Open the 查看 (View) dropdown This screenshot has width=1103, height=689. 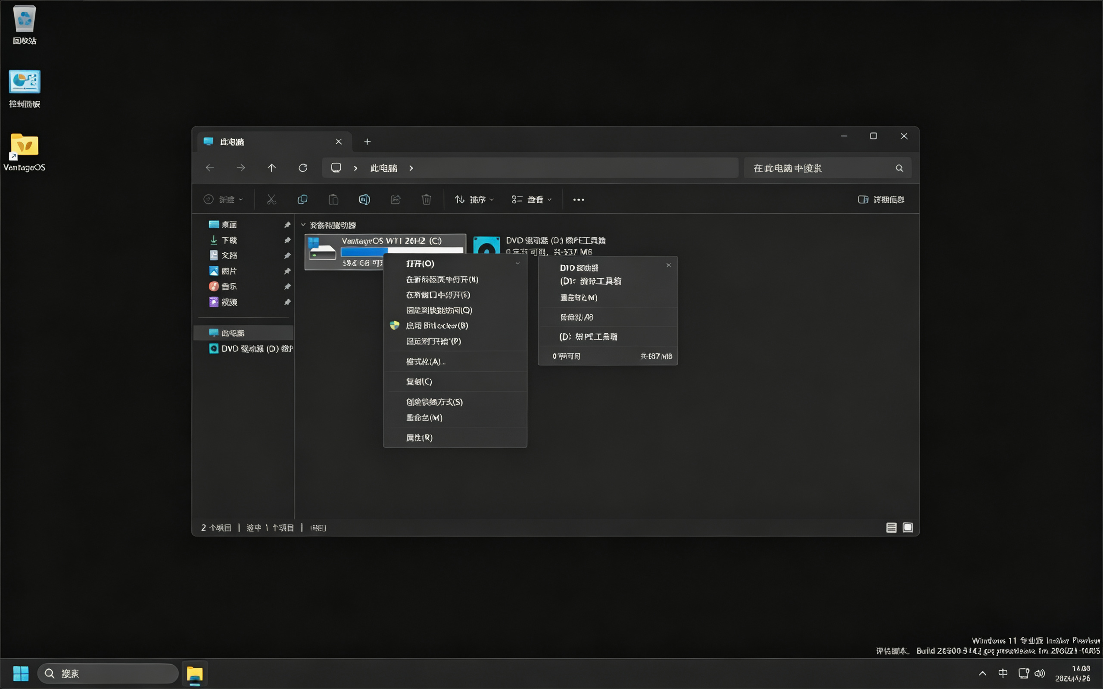pyautogui.click(x=531, y=199)
